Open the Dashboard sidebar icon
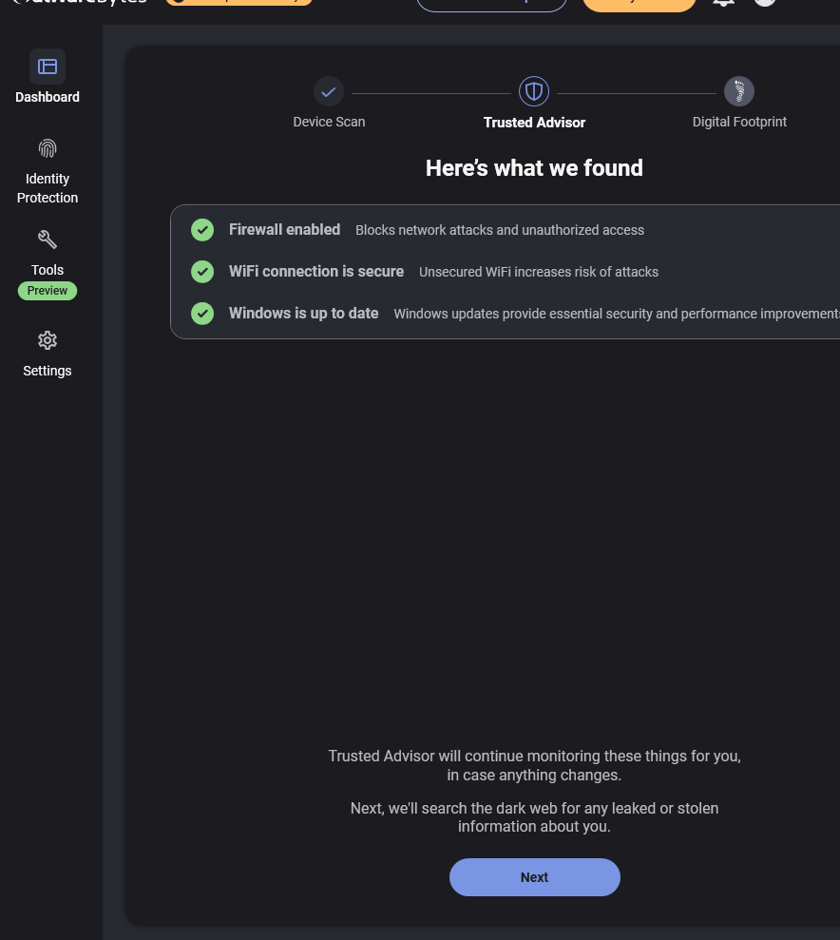The height and width of the screenshot is (940, 840). point(48,67)
